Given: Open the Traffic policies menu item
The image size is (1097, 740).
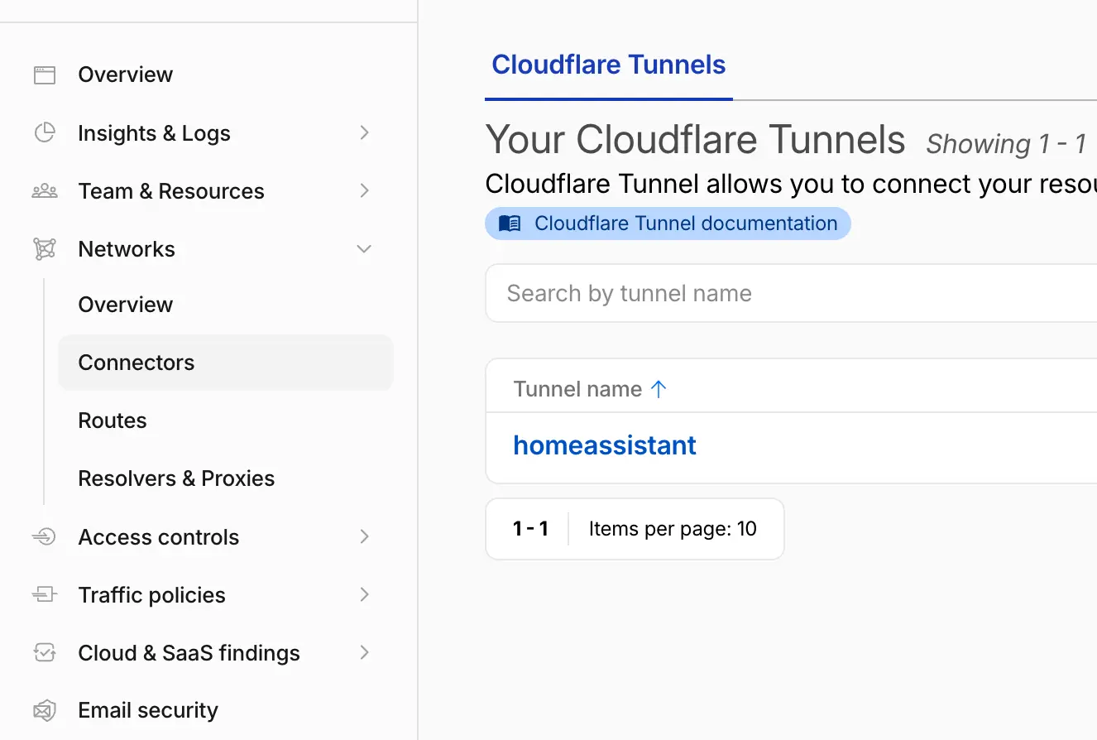Looking at the screenshot, I should click(x=151, y=595).
